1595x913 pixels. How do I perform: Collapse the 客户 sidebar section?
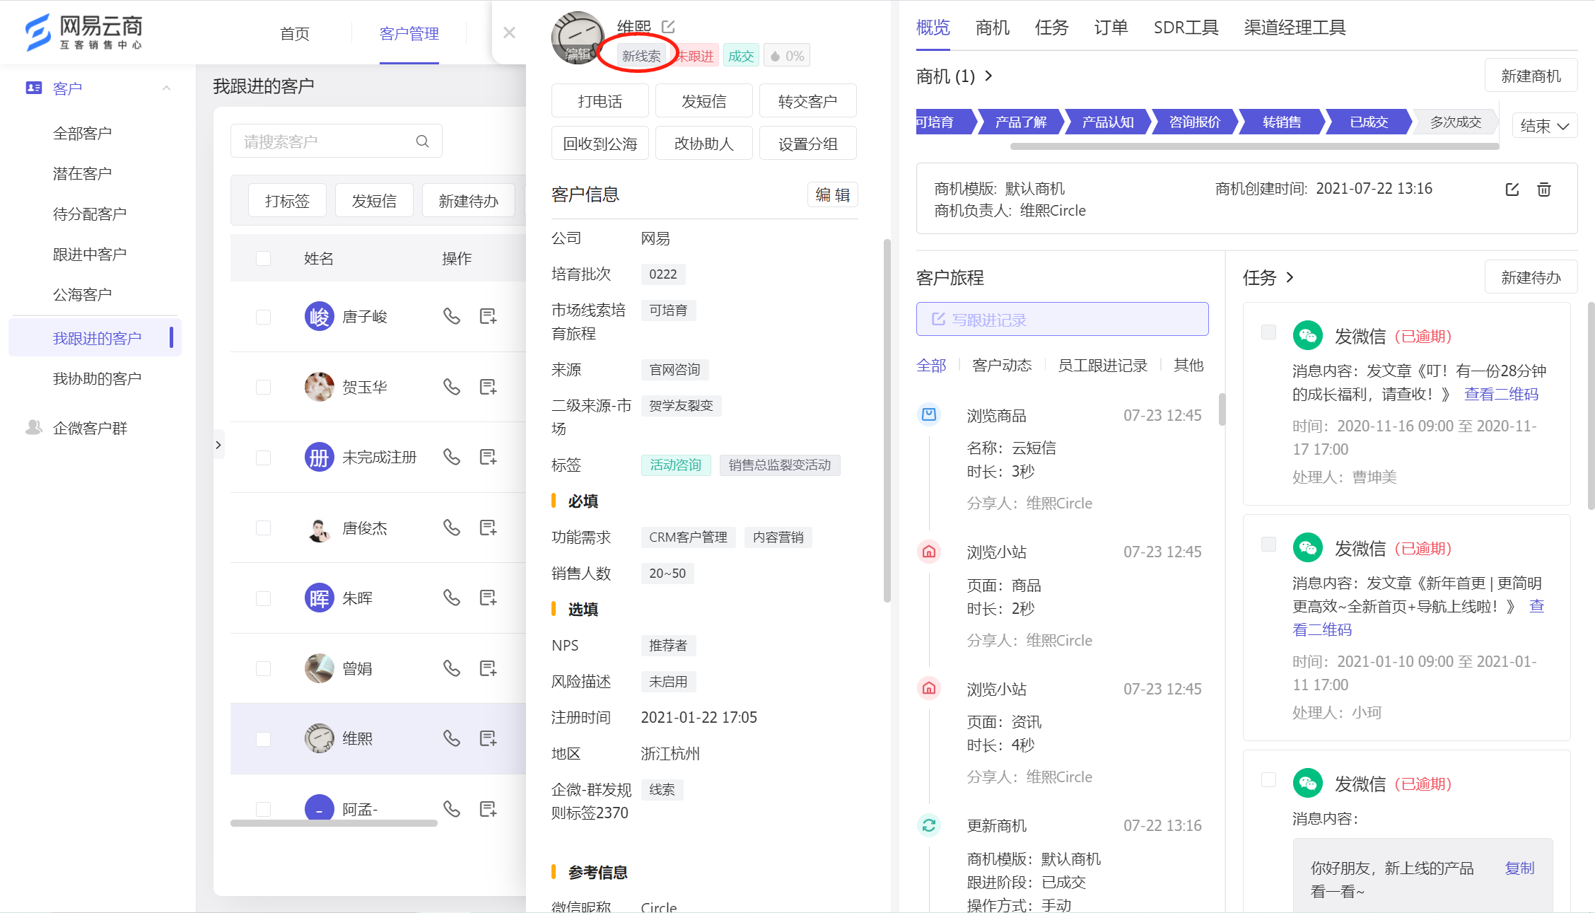(x=167, y=88)
